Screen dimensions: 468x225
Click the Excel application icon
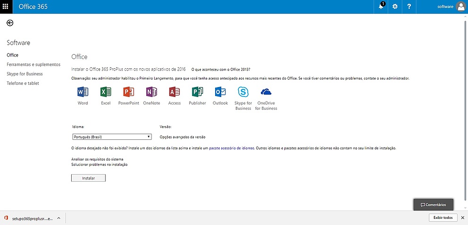[106, 92]
